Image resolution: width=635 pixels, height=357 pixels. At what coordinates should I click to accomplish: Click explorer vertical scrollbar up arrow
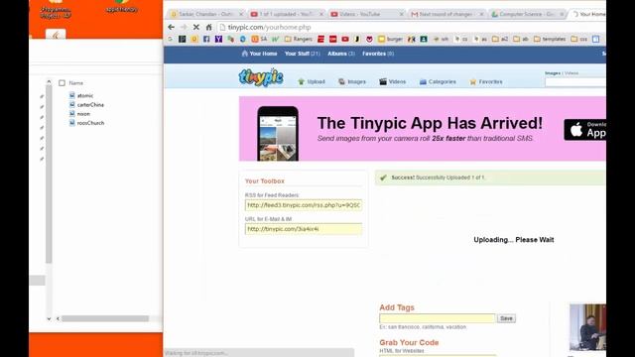pyautogui.click(x=49, y=82)
